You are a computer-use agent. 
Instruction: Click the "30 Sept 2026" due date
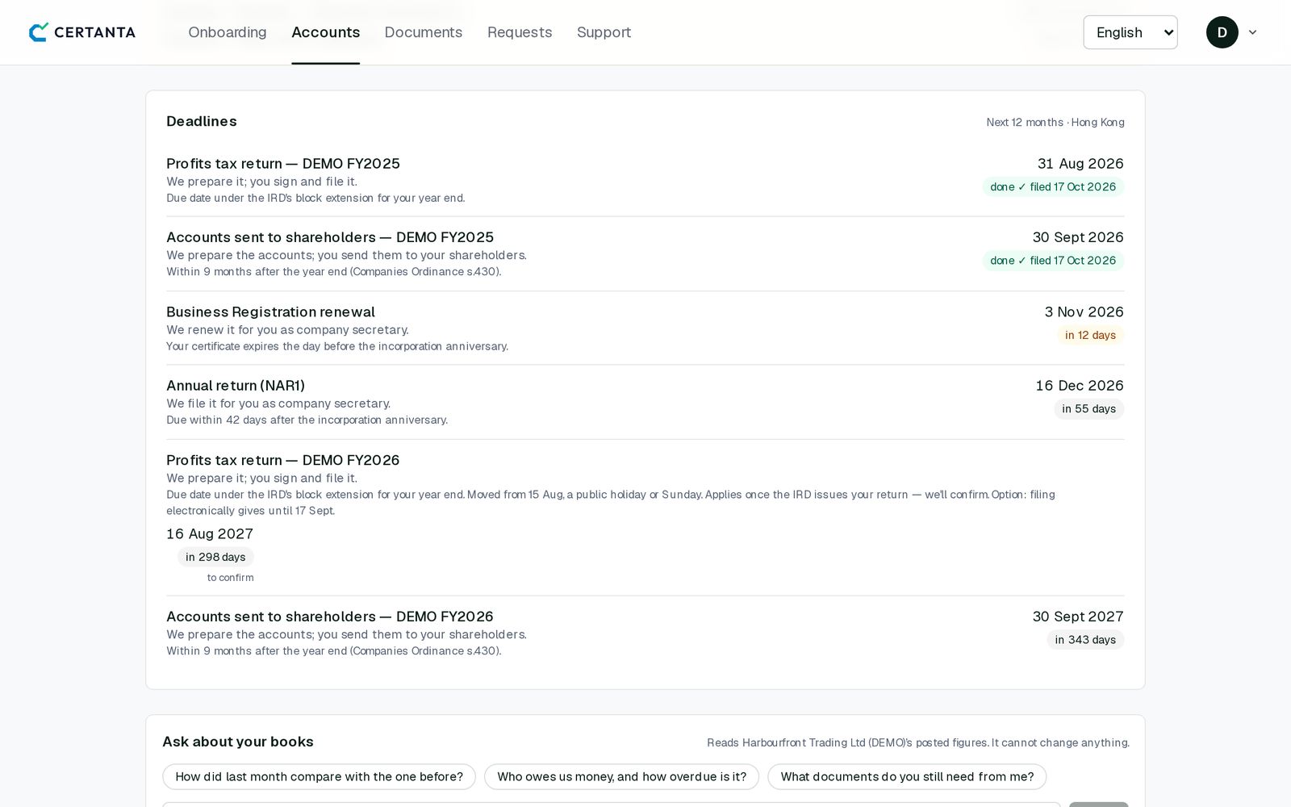click(x=1078, y=237)
